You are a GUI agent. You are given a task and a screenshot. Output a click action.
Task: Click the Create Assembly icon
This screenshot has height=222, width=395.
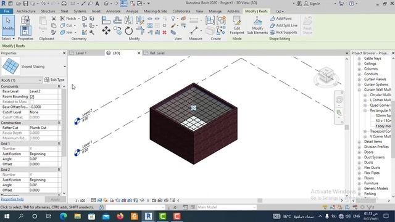pyautogui.click(x=210, y=20)
